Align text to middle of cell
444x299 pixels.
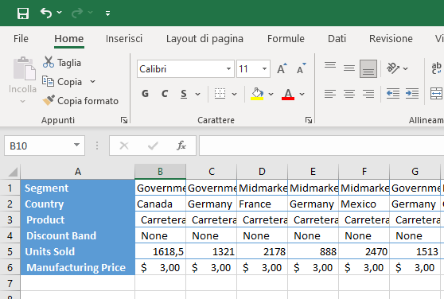coord(349,68)
